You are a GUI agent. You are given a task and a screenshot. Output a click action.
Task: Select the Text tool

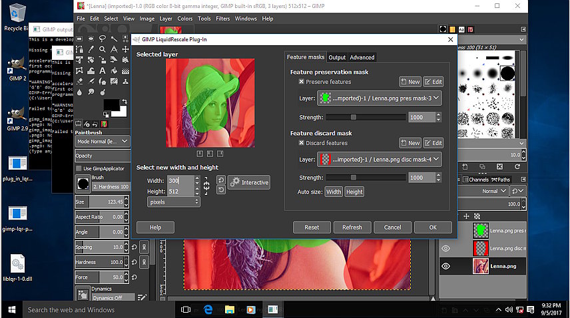pyautogui.click(x=102, y=71)
